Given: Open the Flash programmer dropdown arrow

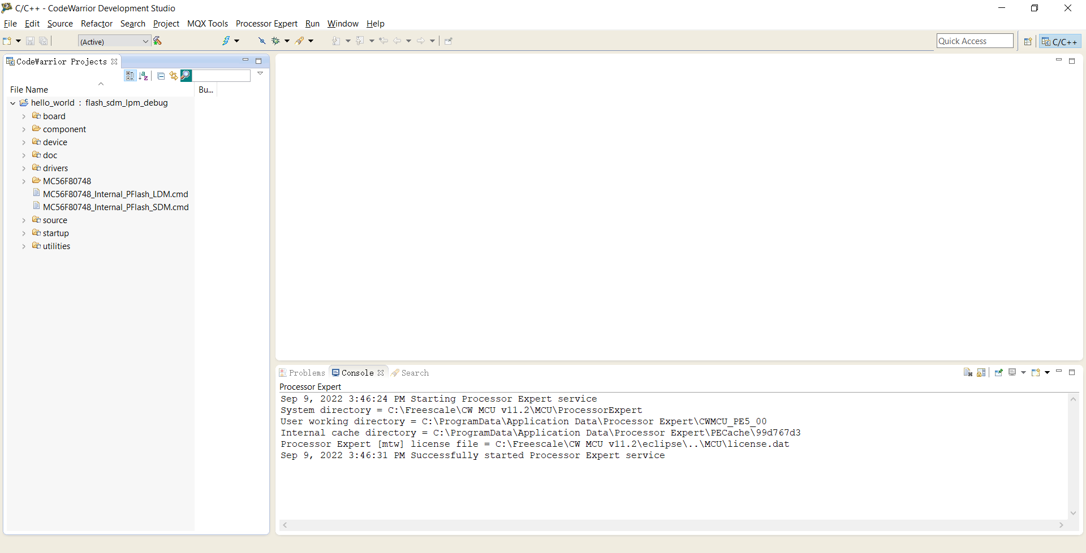Looking at the screenshot, I should click(237, 41).
